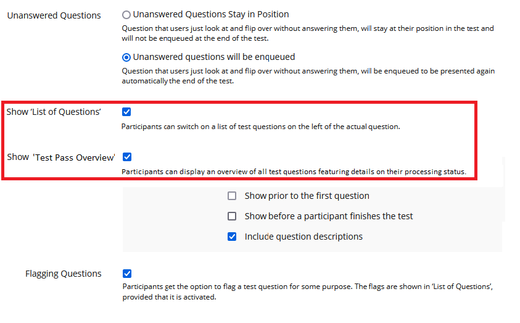Click the Show 'Test Pass Overview' row heading

[x=61, y=157]
